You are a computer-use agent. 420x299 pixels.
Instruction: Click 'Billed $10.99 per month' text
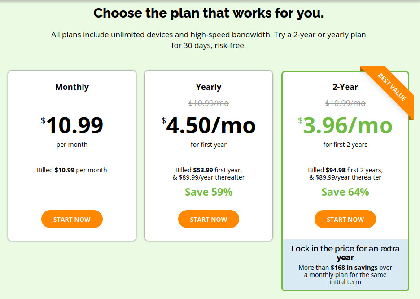click(x=72, y=170)
